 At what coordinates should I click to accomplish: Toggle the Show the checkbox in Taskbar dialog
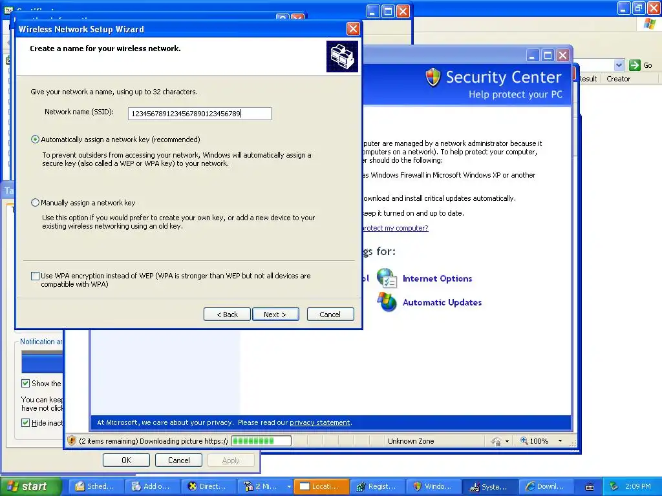(26, 383)
